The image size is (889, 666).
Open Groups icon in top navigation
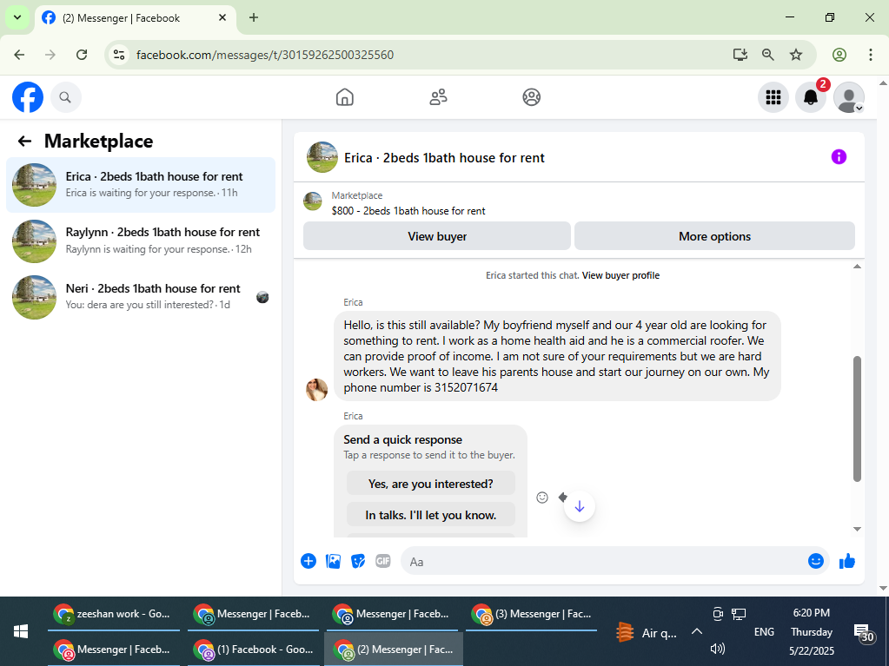[531, 97]
